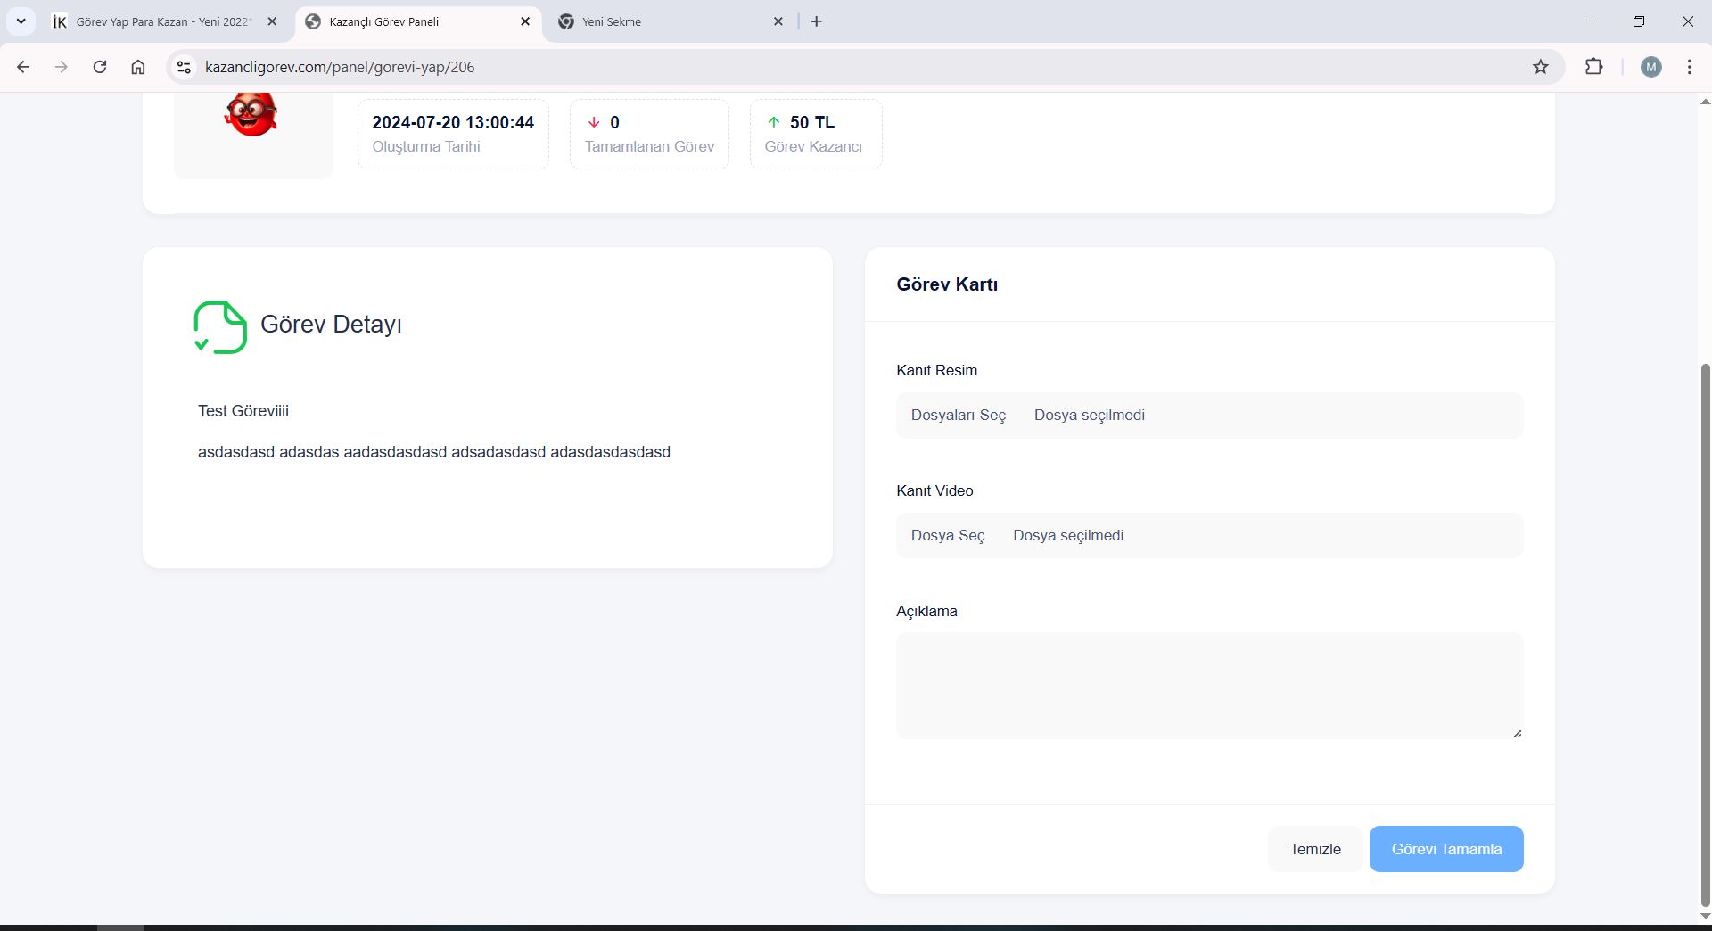Open a new tab with plus button
1712x931 pixels.
pos(816,21)
